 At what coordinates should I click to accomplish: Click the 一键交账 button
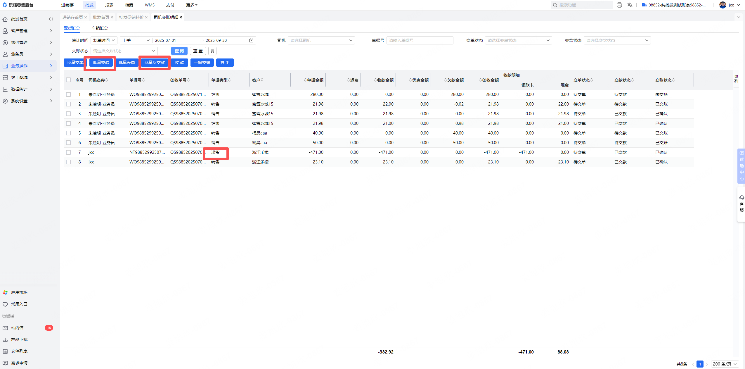(202, 63)
